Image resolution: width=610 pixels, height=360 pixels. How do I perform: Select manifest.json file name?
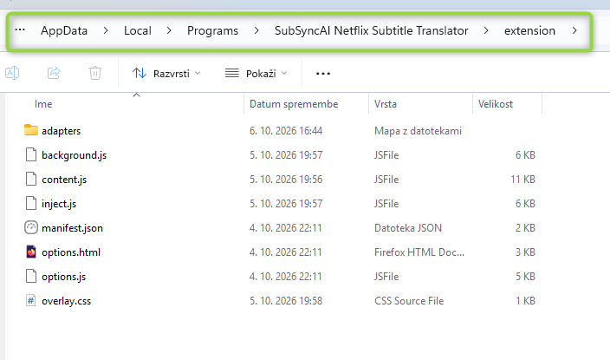pos(73,228)
